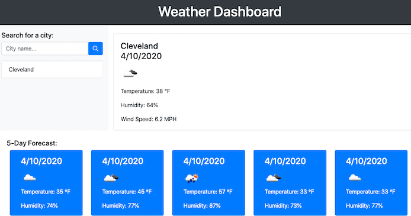Click the forecast card showing Temperature: 45 °F

coord(127,183)
